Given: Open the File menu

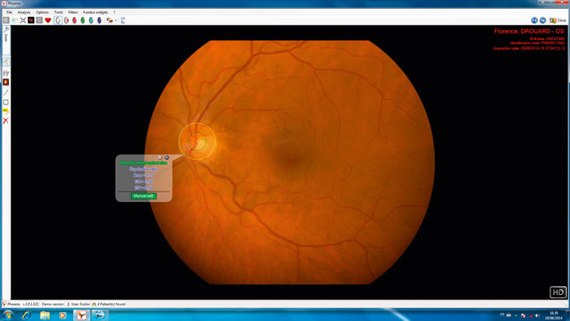Looking at the screenshot, I should tap(9, 12).
